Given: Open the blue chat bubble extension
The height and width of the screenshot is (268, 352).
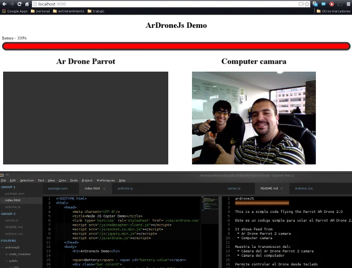Looking at the screenshot, I should point(323,4).
